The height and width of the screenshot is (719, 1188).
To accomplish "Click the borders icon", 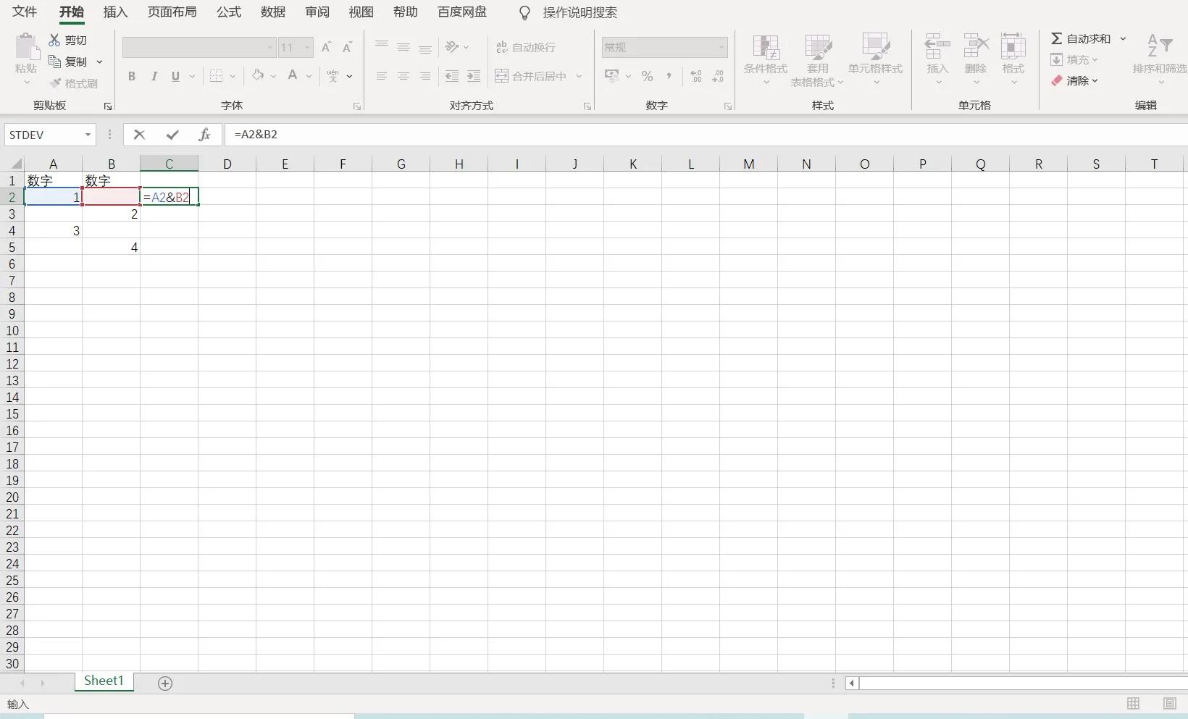I will click(x=216, y=75).
